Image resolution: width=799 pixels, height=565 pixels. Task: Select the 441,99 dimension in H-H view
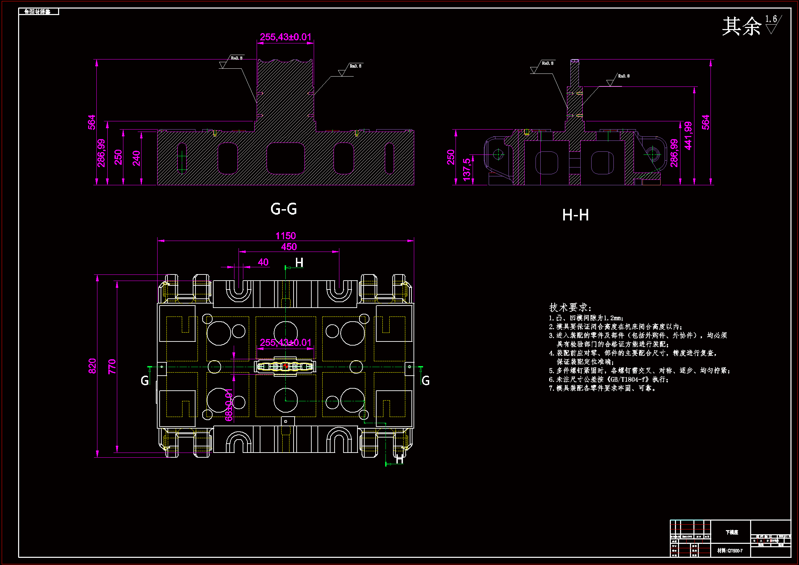[688, 136]
